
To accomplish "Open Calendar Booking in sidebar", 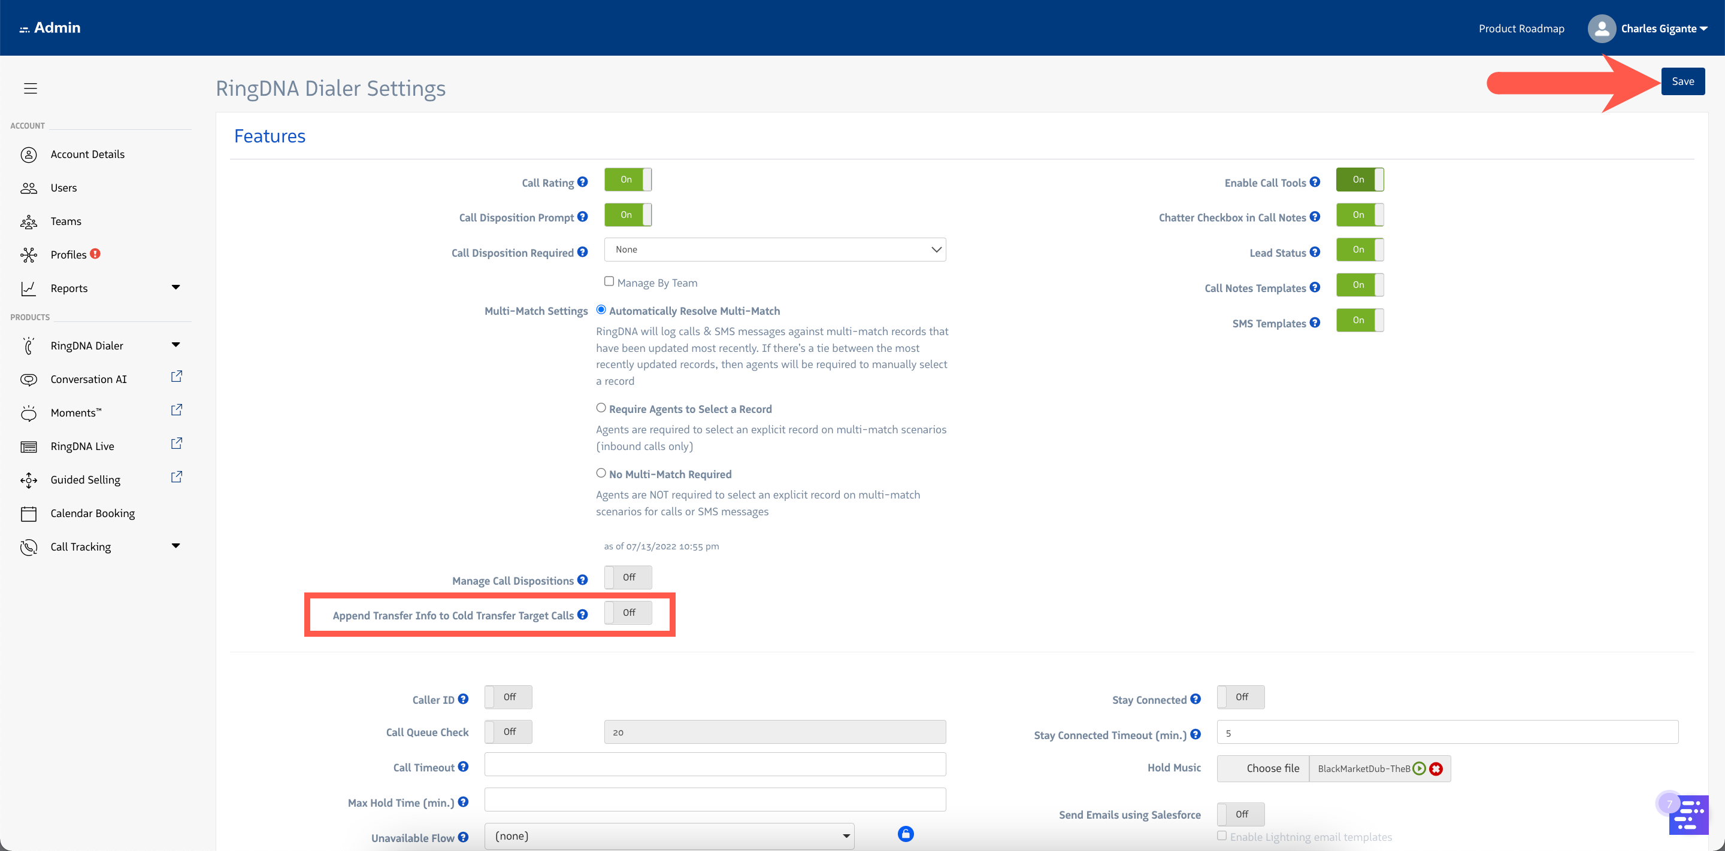I will pyautogui.click(x=92, y=513).
